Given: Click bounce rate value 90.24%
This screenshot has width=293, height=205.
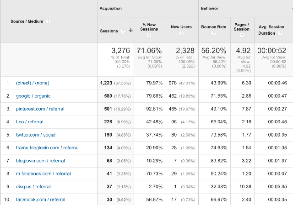Looking at the screenshot, I should click(x=219, y=173).
